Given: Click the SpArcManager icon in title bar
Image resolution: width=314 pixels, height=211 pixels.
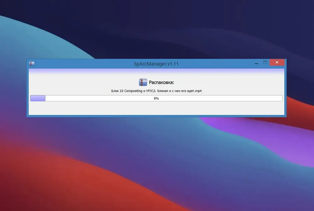Looking at the screenshot, I should click(32, 64).
